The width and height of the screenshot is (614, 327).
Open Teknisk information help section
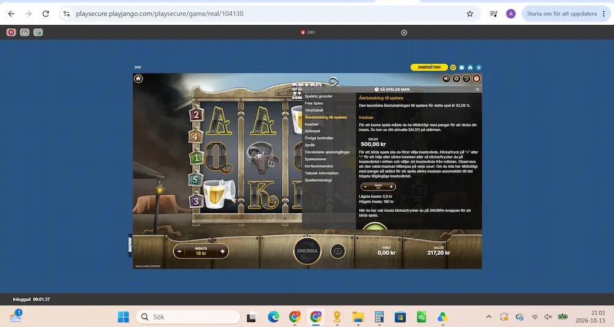pyautogui.click(x=322, y=173)
